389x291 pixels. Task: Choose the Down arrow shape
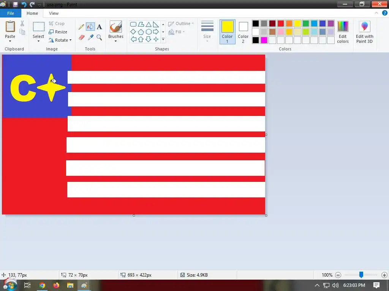pos(149,39)
